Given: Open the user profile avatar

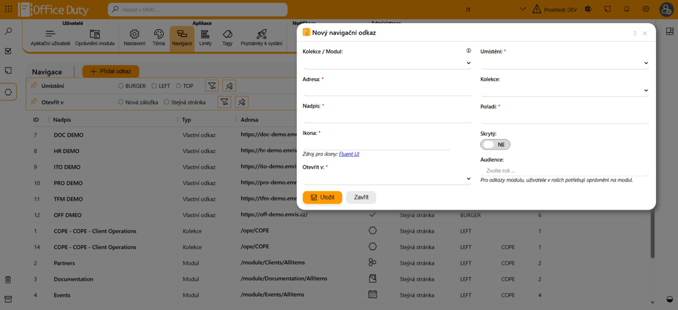Looking at the screenshot, I should (x=666, y=9).
